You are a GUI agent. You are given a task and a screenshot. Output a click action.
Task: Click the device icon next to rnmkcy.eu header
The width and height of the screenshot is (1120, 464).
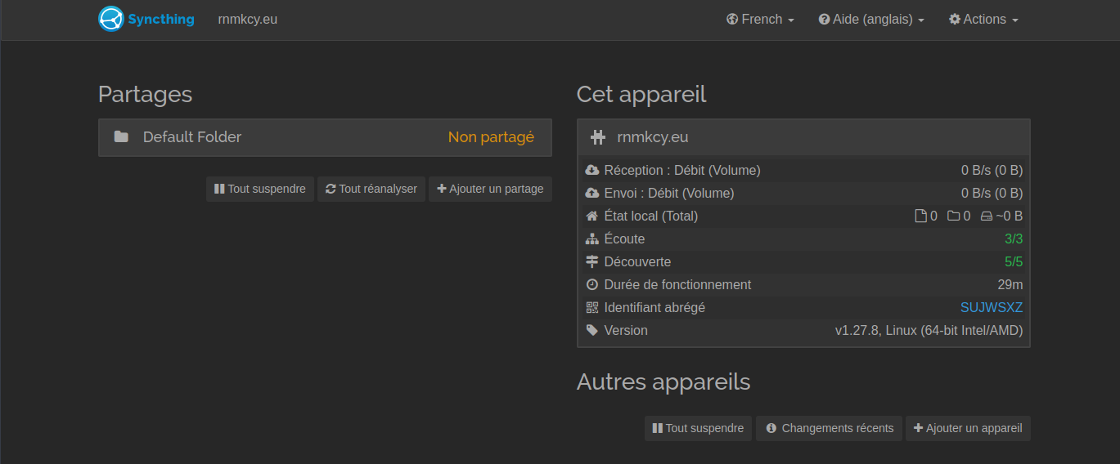click(598, 137)
